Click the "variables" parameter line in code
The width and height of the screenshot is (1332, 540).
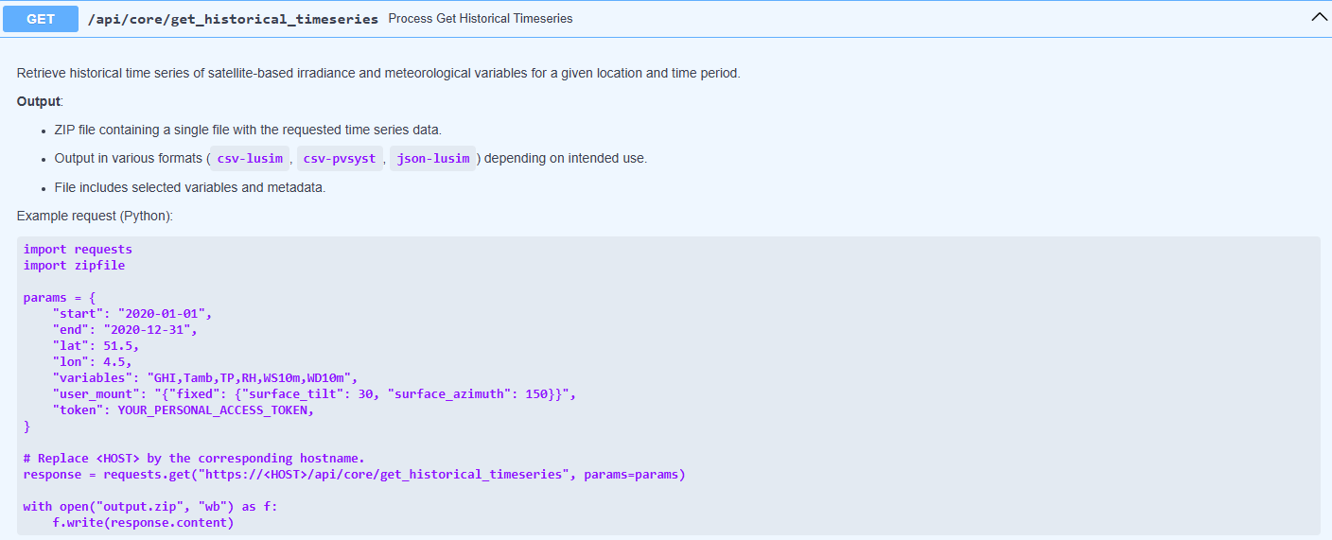[x=204, y=378]
